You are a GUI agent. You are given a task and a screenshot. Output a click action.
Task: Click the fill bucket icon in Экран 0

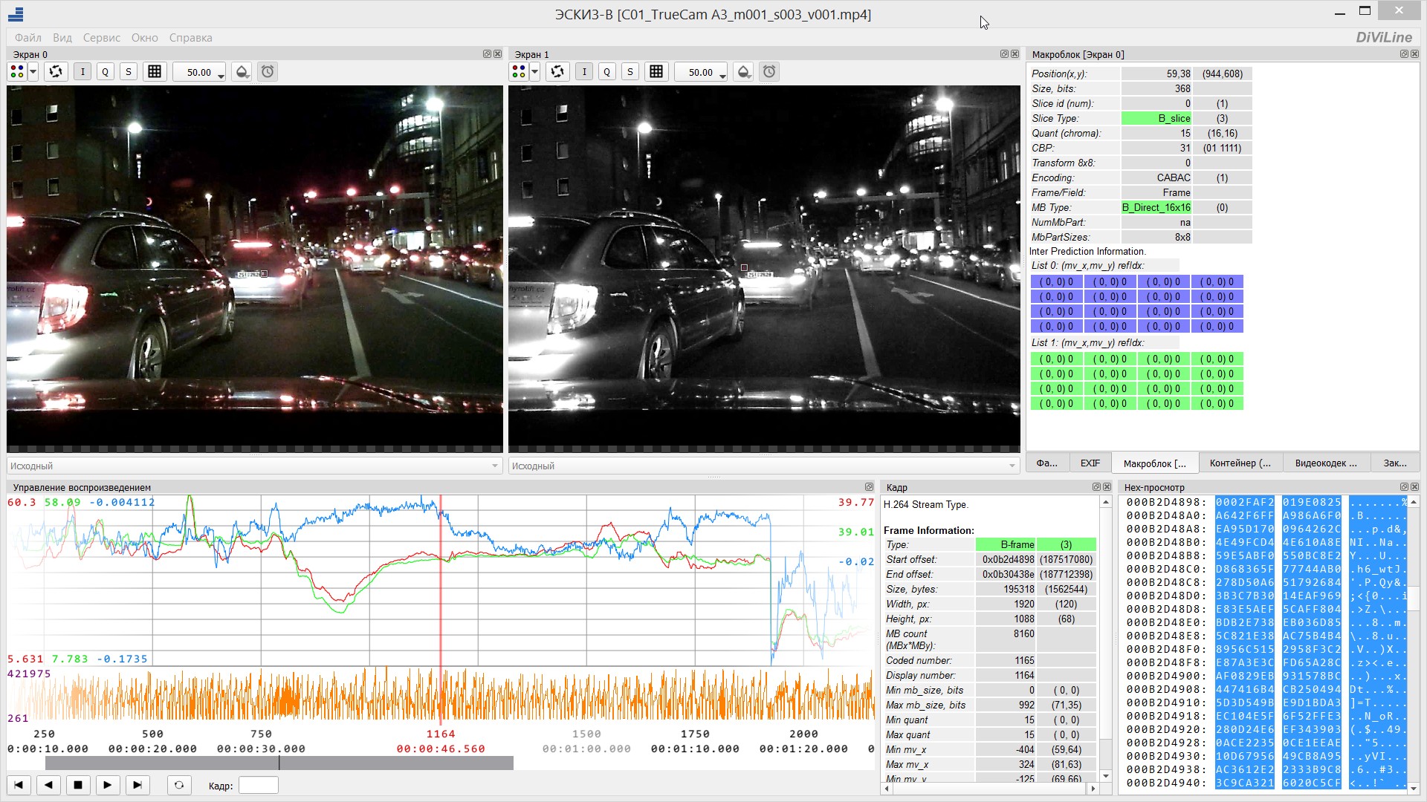(x=242, y=72)
